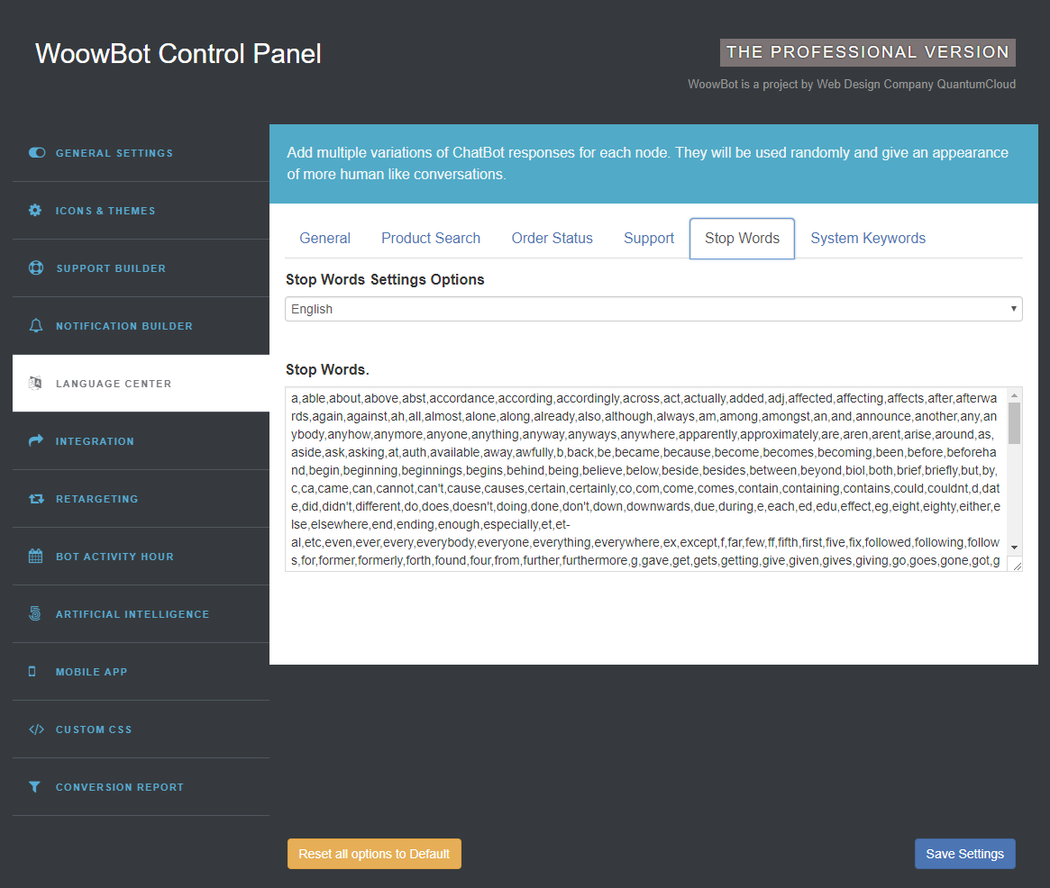Screen dimensions: 1050x888
Task: Open the System Keywords tab
Action: pos(868,239)
